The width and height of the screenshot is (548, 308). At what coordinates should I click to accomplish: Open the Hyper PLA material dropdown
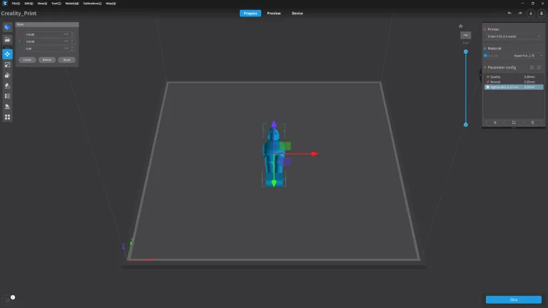(x=528, y=56)
